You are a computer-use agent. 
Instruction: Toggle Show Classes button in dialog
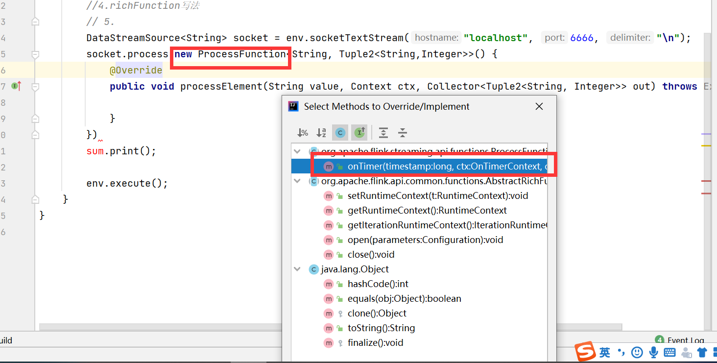pos(340,133)
